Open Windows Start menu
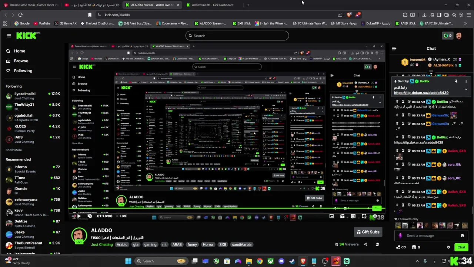This screenshot has width=474, height=267. 128,261
